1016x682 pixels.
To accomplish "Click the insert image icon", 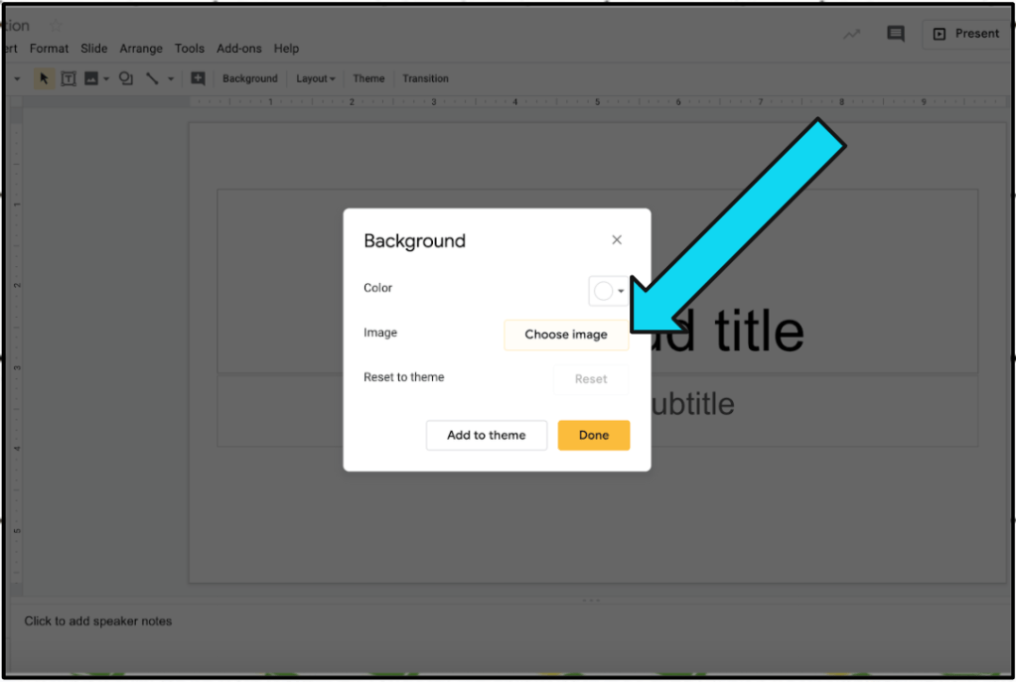I will tap(91, 78).
